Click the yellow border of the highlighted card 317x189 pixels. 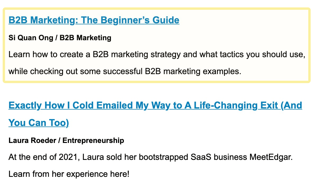point(157,9)
